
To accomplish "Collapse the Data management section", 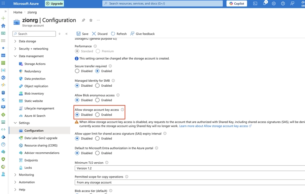I will tap(15, 56).
